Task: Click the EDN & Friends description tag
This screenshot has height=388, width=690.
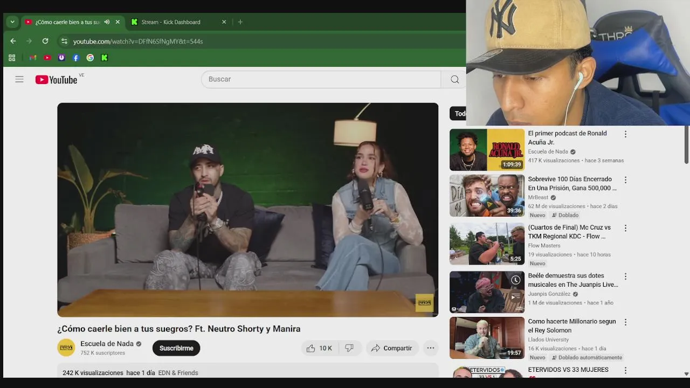Action: click(x=178, y=373)
